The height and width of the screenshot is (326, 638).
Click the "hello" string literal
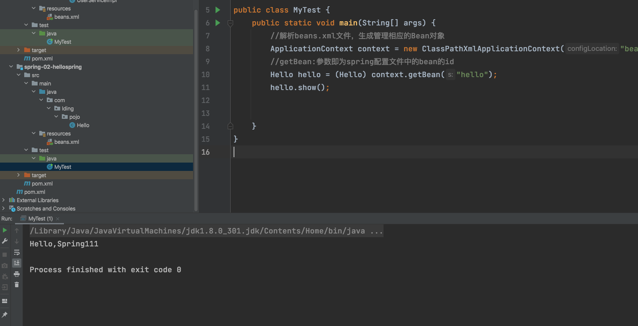(473, 75)
